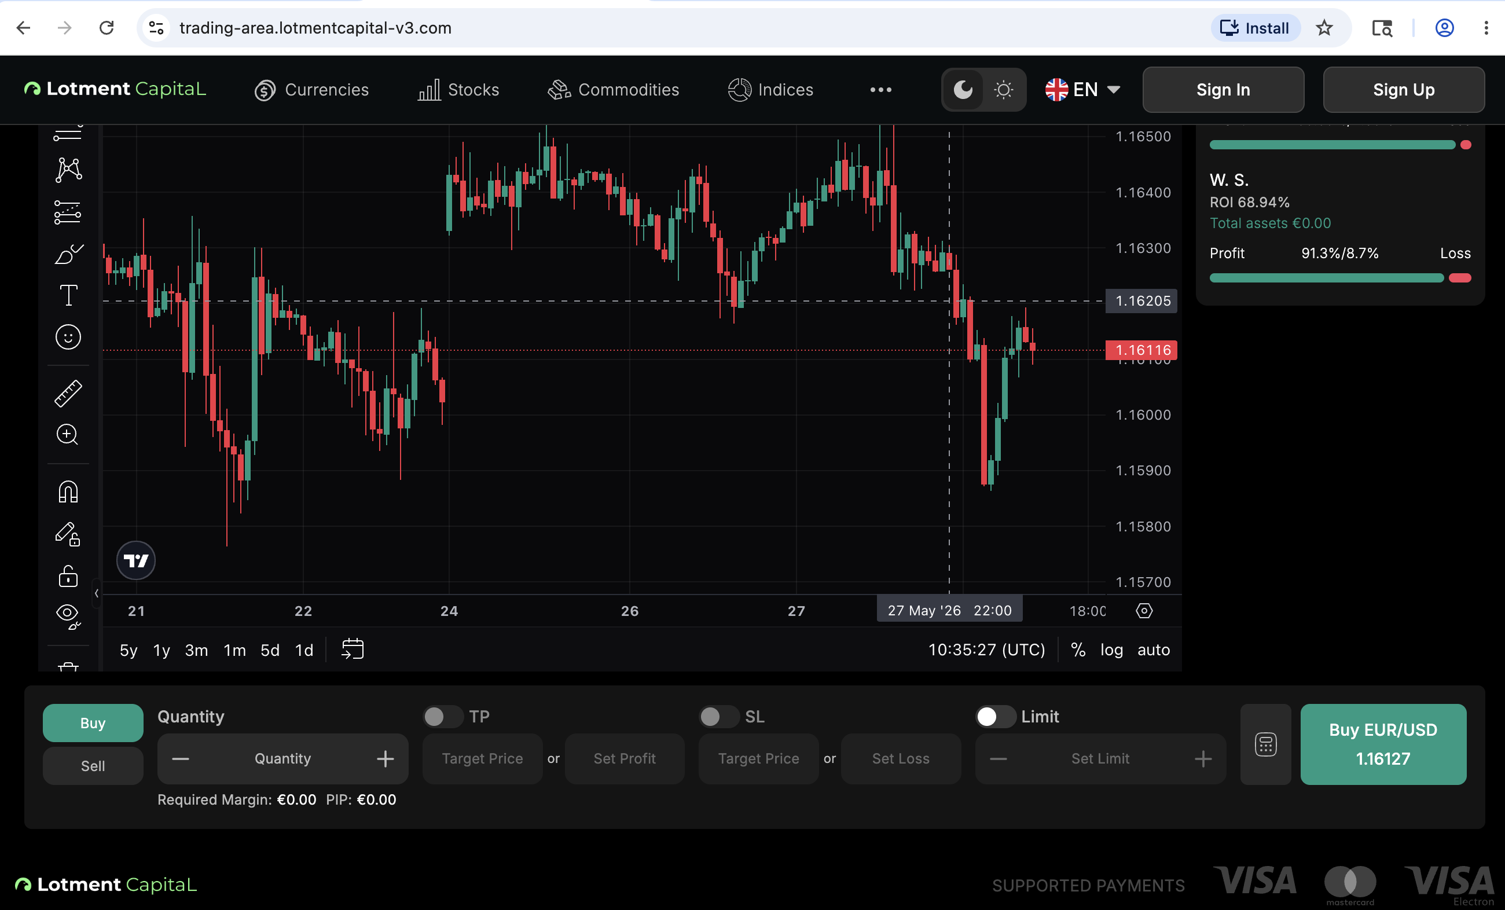This screenshot has width=1505, height=910.
Task: Open the Commodities menu
Action: (613, 90)
